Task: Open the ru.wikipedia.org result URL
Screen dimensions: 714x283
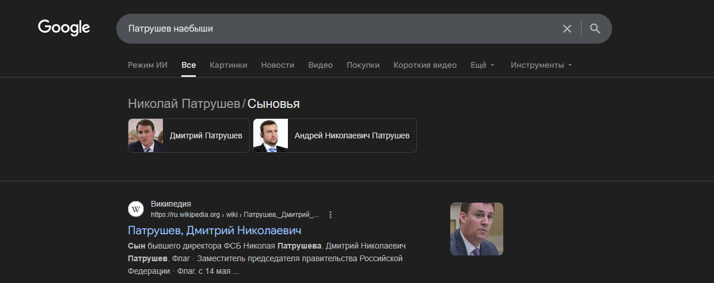Action: tap(235, 215)
